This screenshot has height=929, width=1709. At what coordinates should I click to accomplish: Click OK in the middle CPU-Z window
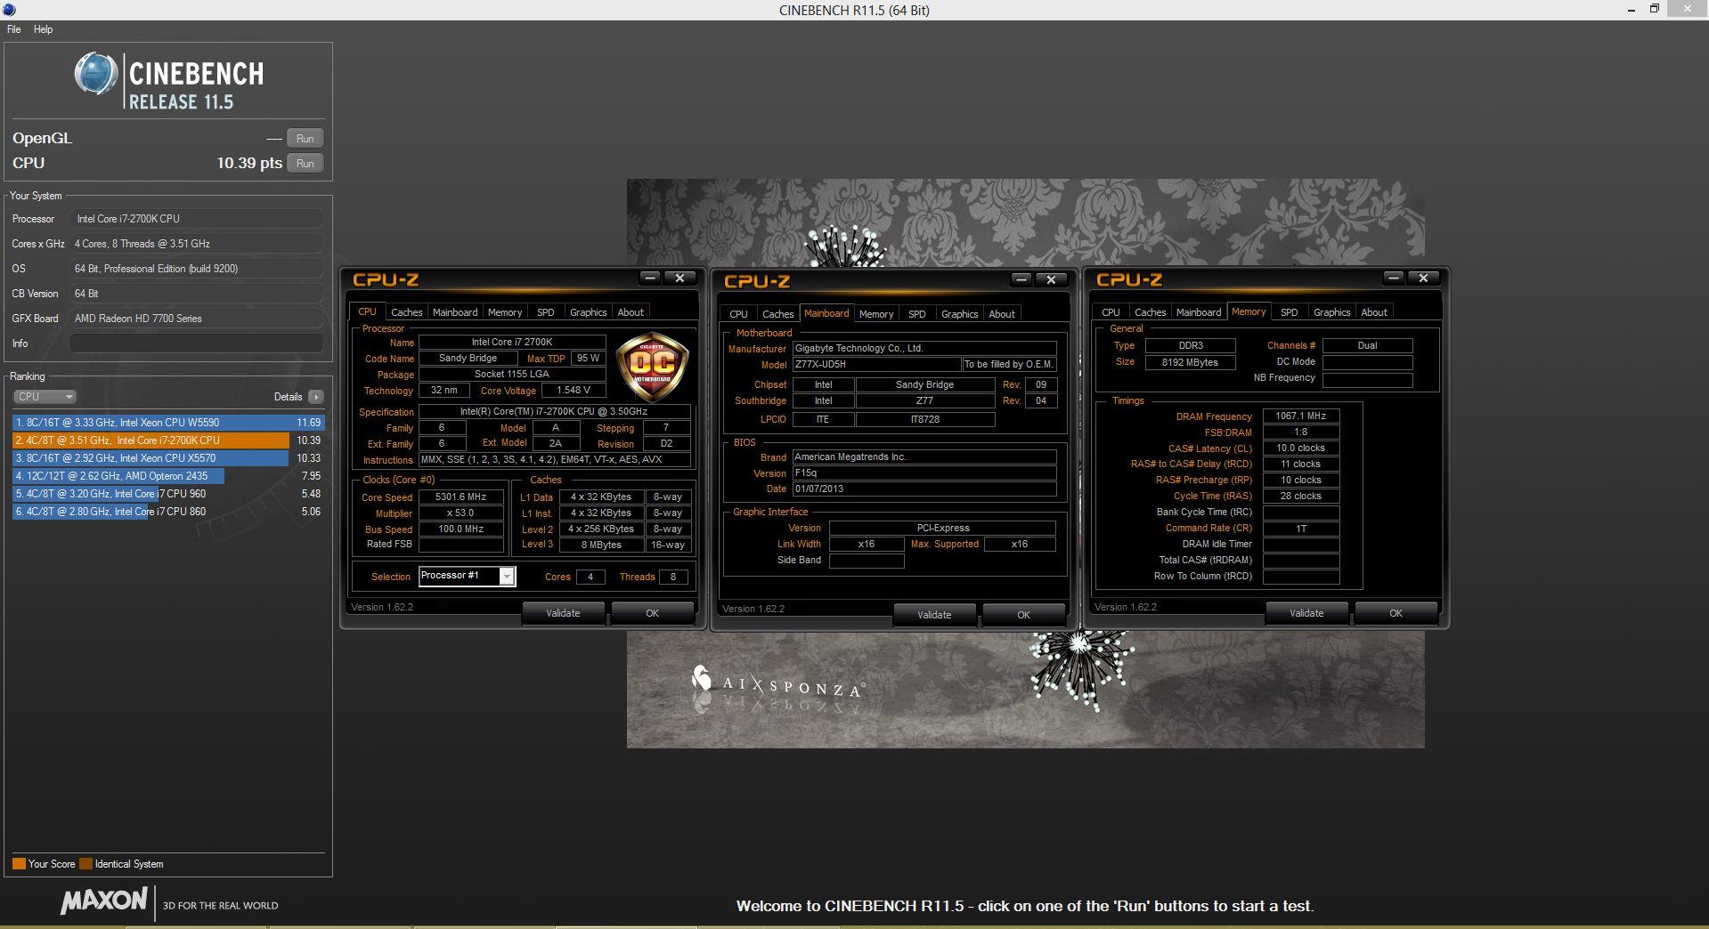click(1023, 615)
